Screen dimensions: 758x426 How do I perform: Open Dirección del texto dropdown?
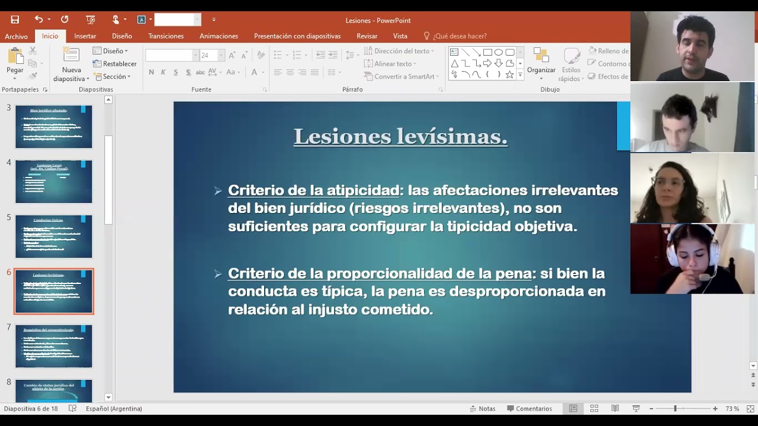(399, 51)
